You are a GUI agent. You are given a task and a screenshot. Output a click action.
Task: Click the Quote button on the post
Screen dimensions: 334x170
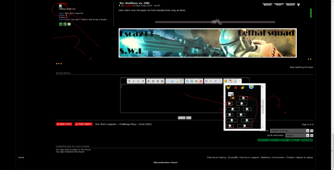click(x=267, y=5)
